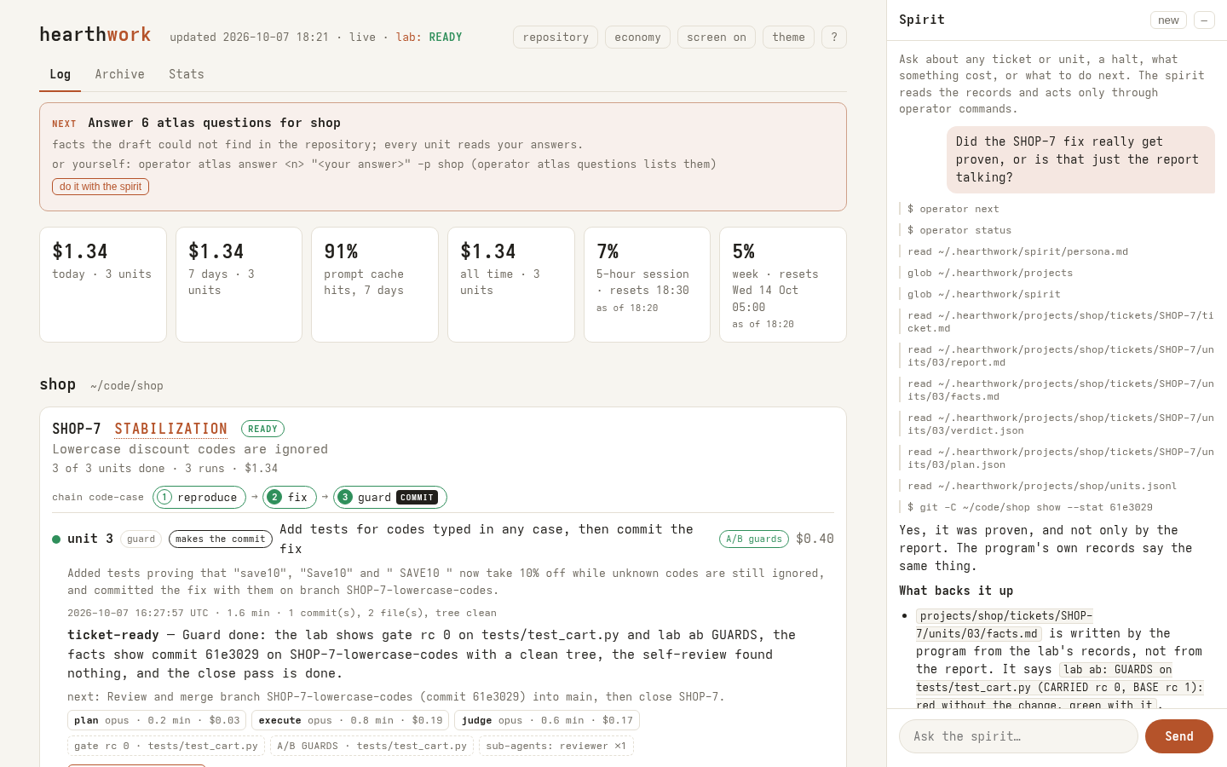The height and width of the screenshot is (767, 1227).
Task: Focus the 'Ask the spirit' input field
Action: (x=1018, y=736)
